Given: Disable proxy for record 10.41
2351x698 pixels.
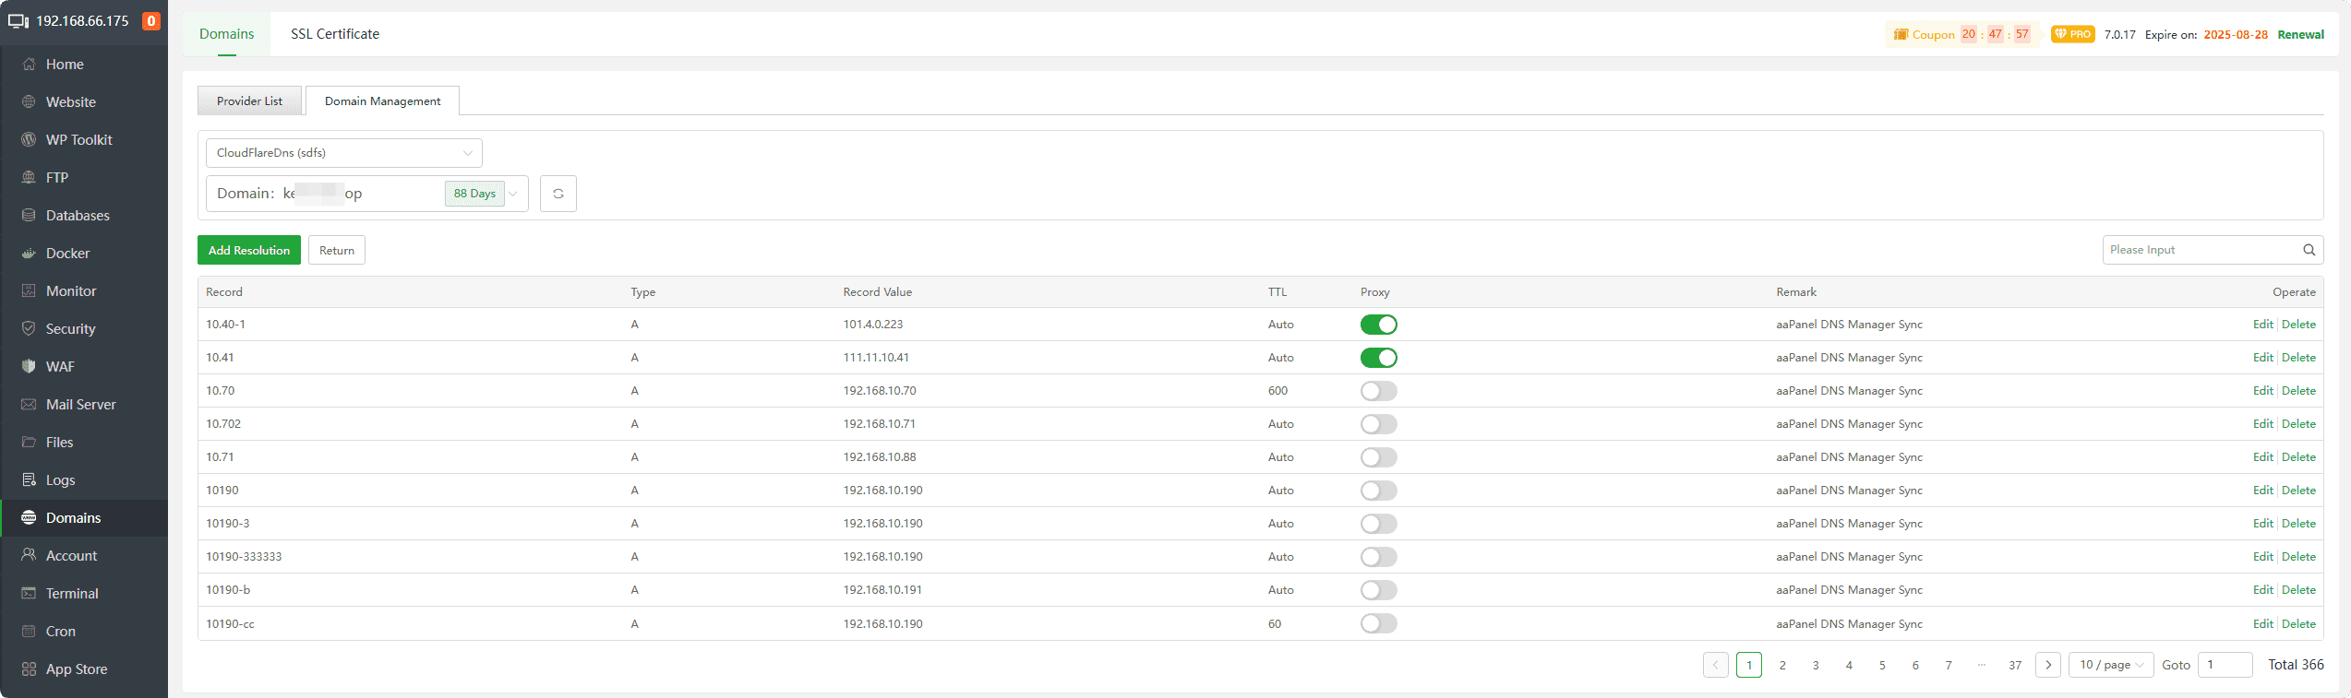Looking at the screenshot, I should click(1379, 358).
